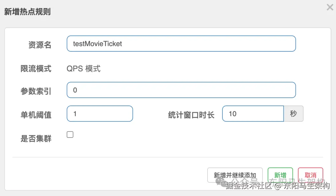
Task: Cancel with the red 取消 button
Action: pyautogui.click(x=310, y=175)
